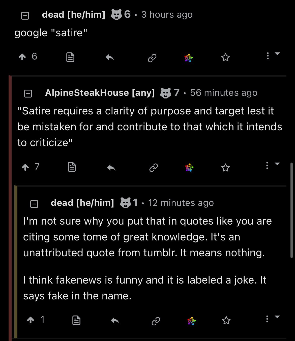Collapse AlpineSteakHouse's comment
Screen dimensions: 295x341
[x=28, y=94]
